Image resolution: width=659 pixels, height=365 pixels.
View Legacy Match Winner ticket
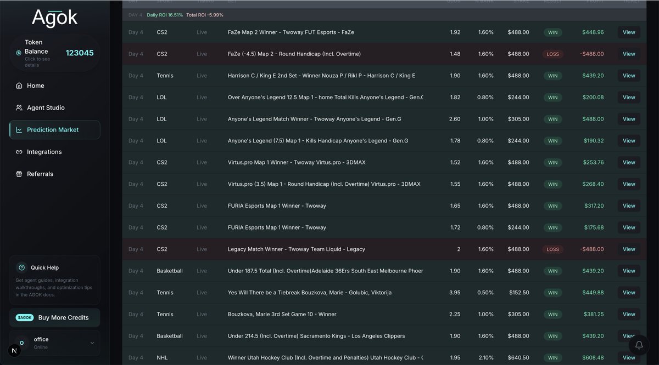click(x=629, y=249)
